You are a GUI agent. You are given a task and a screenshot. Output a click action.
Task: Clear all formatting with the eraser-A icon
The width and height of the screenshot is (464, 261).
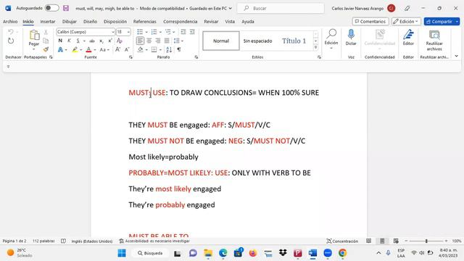click(120, 41)
